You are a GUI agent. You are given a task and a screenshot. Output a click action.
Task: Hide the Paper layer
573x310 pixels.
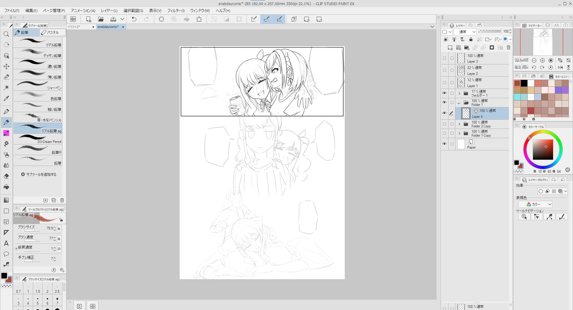tap(444, 144)
